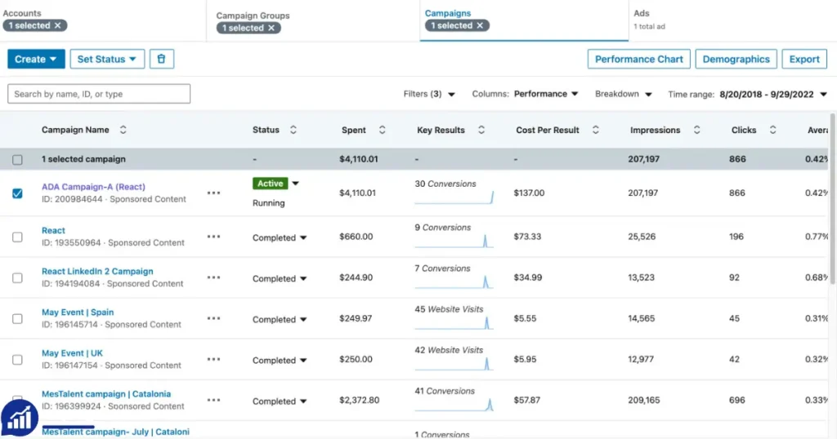Open more options for React campaign
837x439 pixels.
[x=213, y=237]
